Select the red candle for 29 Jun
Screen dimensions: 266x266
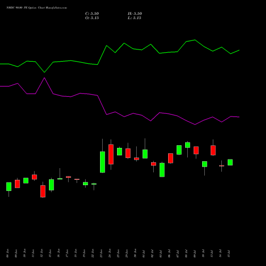pos(128,153)
